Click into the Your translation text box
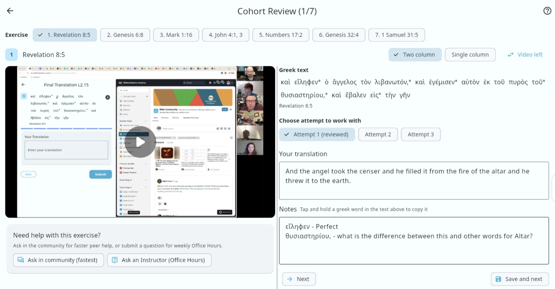Image resolution: width=555 pixels, height=289 pixels. coord(414,181)
